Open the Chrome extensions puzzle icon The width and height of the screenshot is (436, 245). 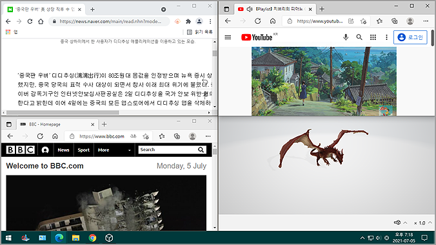click(x=188, y=21)
